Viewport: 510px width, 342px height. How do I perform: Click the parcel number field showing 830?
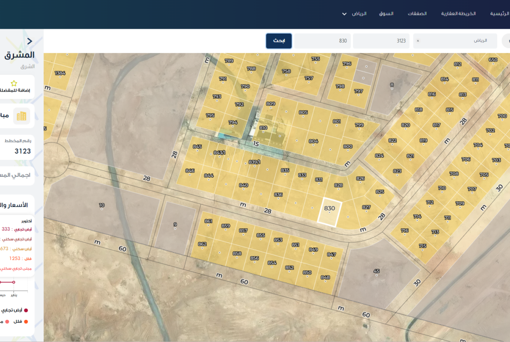pos(323,41)
